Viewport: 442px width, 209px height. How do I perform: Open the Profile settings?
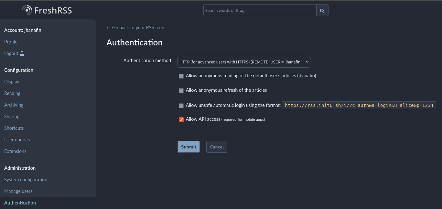pos(11,42)
